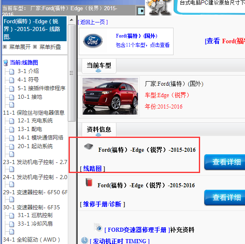Click the 查看 Ford link at right
245x244 pixels.
coord(225,41)
